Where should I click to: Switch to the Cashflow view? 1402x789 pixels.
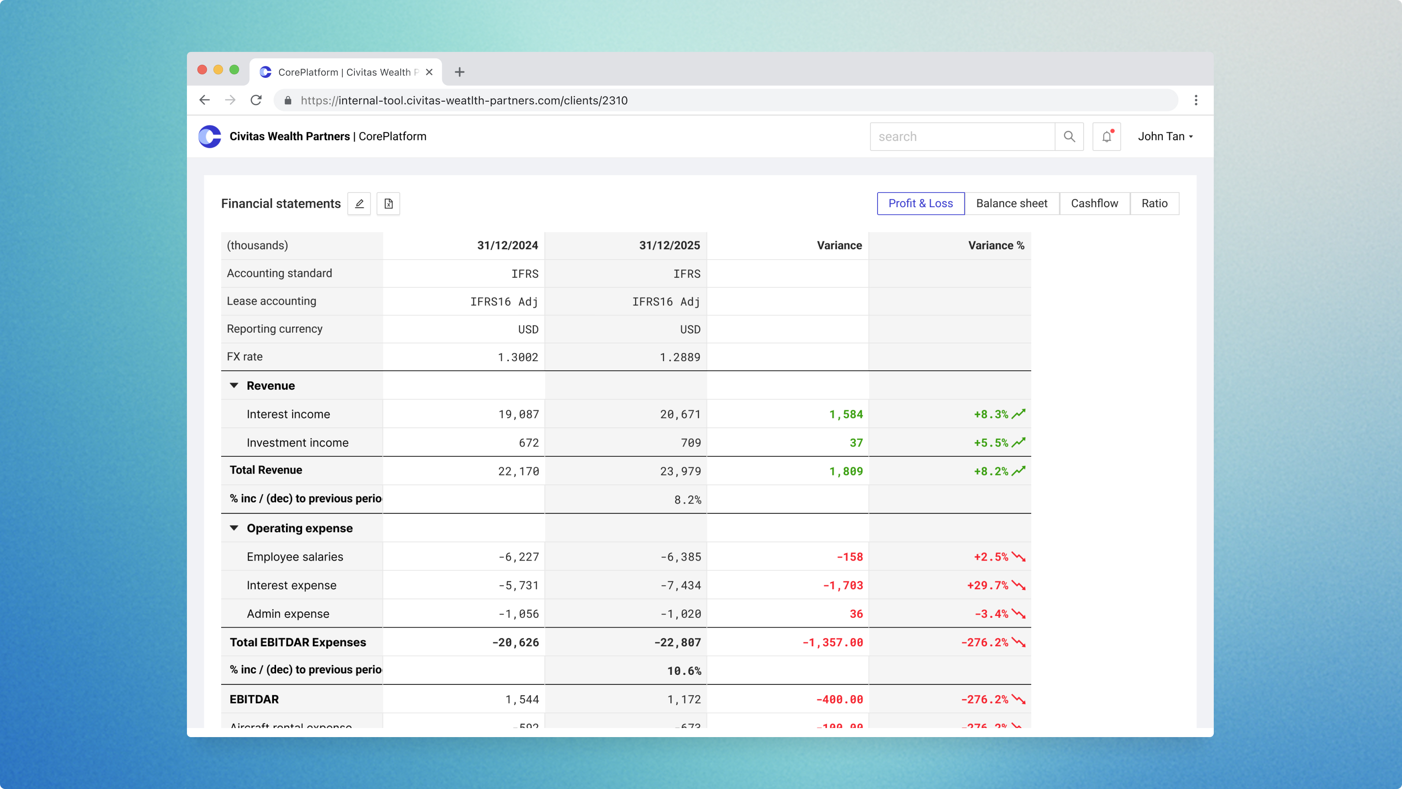click(1094, 203)
